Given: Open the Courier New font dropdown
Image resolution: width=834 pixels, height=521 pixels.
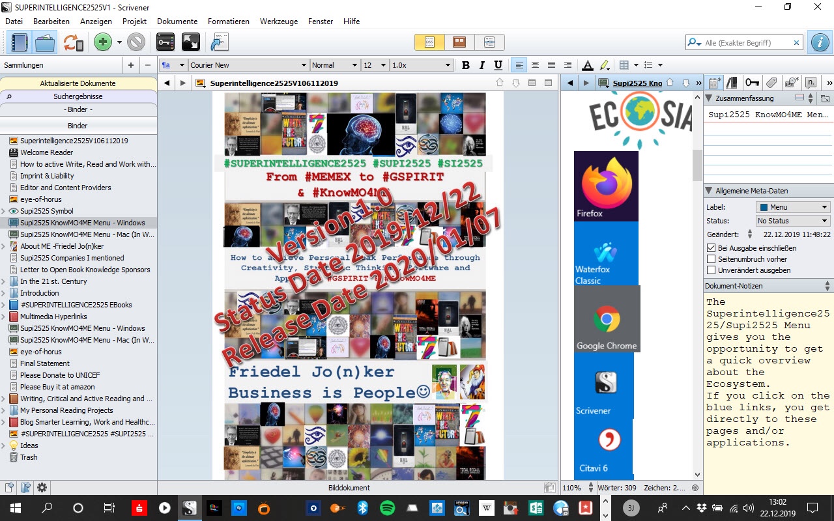Looking at the screenshot, I should click(248, 65).
